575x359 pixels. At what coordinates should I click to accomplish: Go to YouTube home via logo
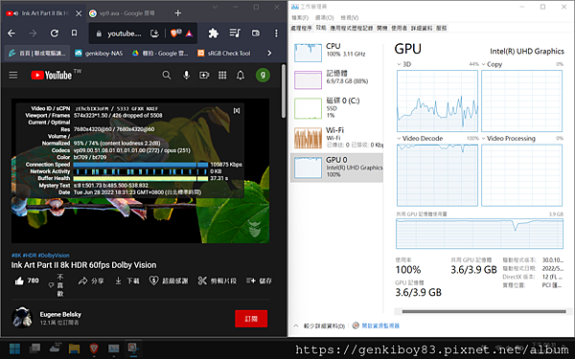tap(52, 75)
